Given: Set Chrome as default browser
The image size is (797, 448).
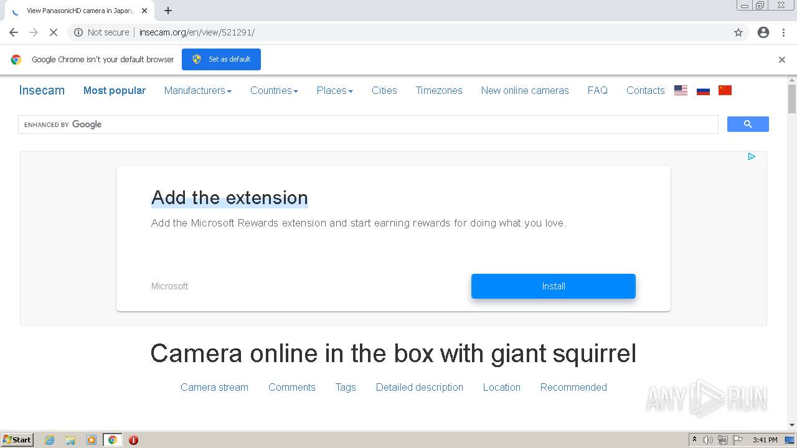Looking at the screenshot, I should [x=221, y=59].
